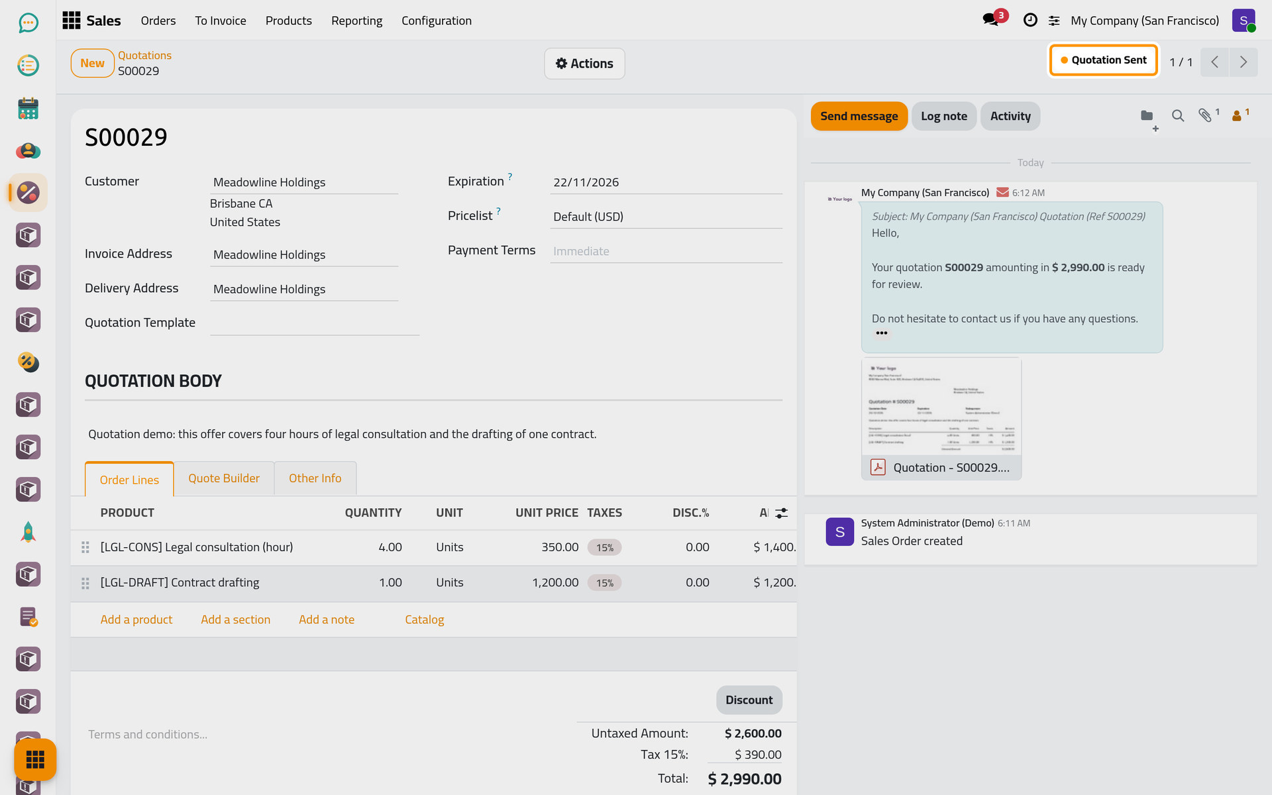The height and width of the screenshot is (795, 1272).
Task: Go to the previous record arrow
Action: click(x=1215, y=62)
